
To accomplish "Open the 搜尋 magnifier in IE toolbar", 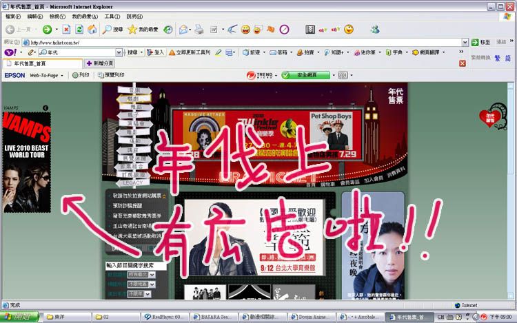I will [113, 30].
